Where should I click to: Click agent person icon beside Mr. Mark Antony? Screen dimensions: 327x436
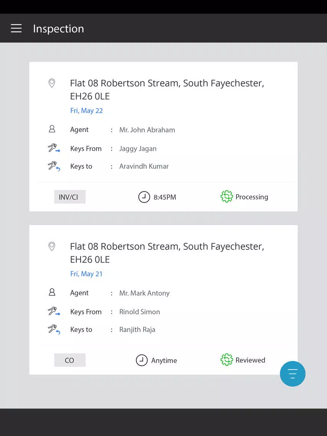click(x=52, y=292)
